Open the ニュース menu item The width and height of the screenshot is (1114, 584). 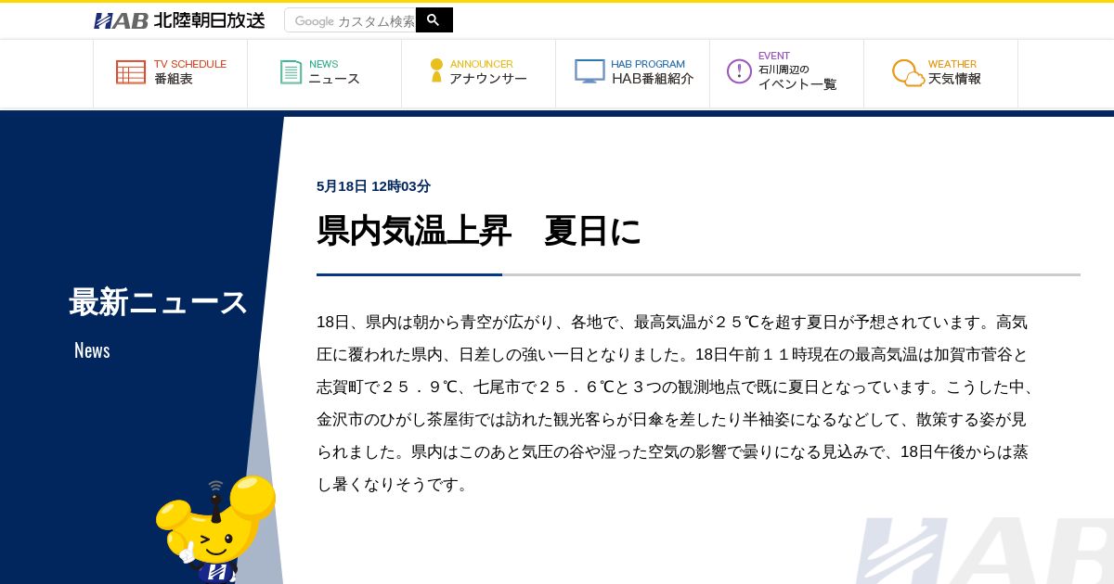coord(334,80)
